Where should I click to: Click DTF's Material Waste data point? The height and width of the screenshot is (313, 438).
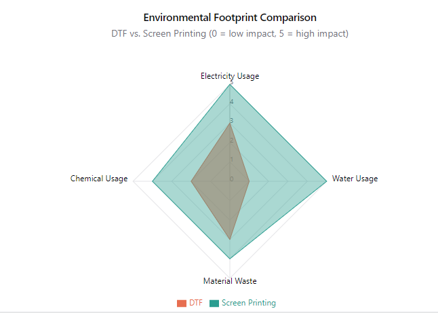click(x=230, y=239)
